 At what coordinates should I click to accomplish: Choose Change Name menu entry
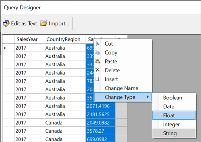click(x=123, y=88)
